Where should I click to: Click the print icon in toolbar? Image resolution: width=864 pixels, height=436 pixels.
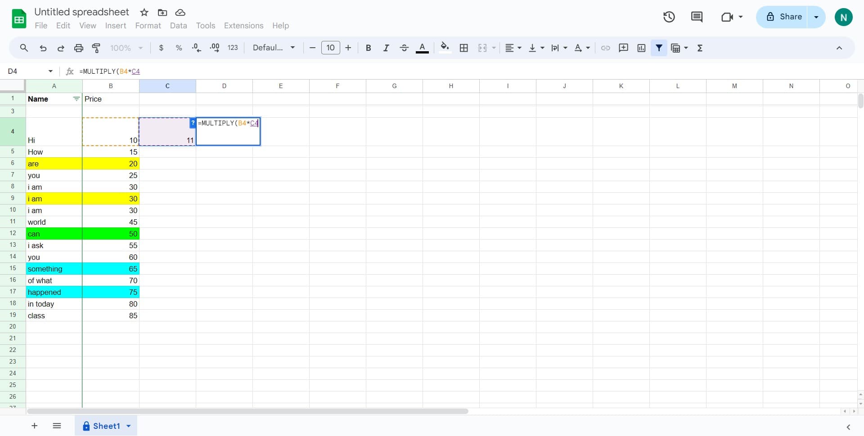pyautogui.click(x=79, y=48)
